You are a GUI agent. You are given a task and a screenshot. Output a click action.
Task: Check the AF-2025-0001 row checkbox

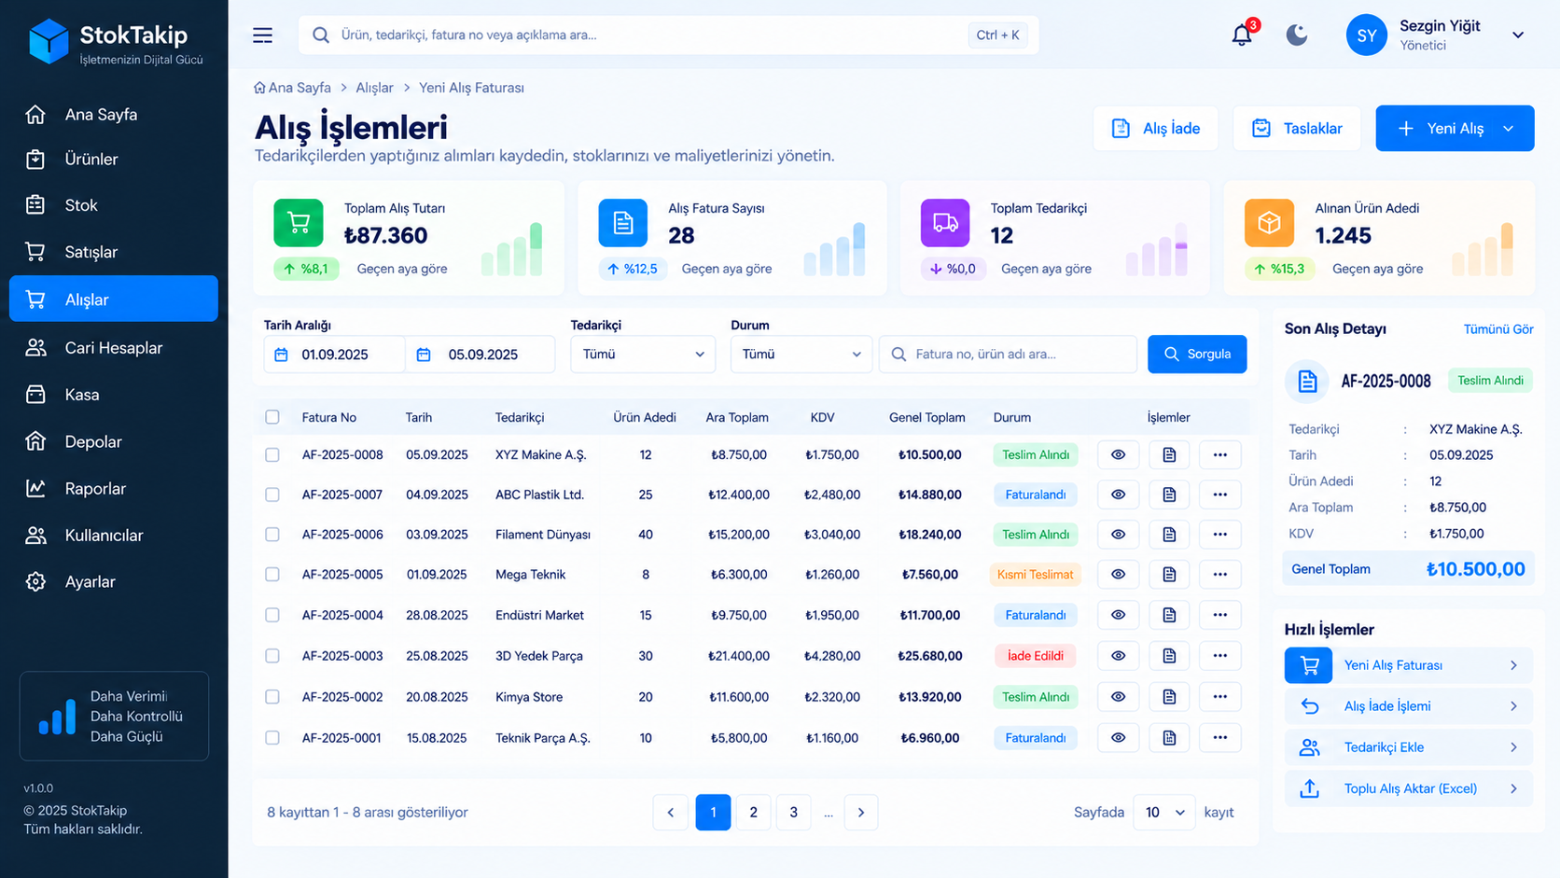pos(272,738)
